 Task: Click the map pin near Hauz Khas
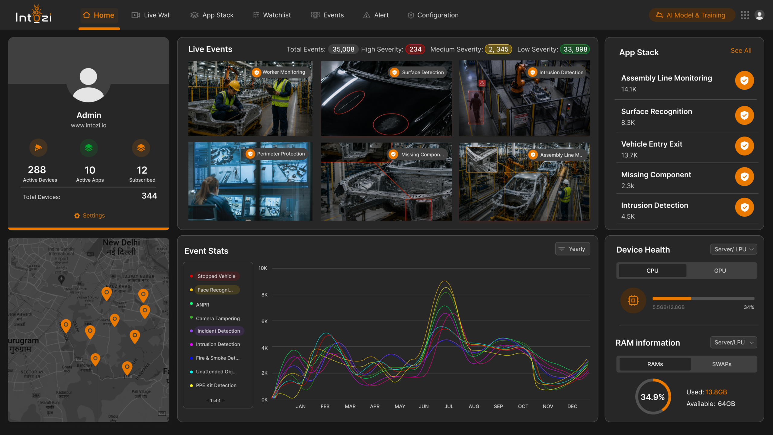[106, 294]
